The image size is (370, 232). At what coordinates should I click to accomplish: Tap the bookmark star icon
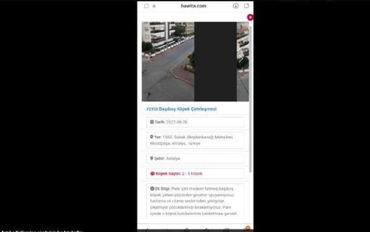147,6
